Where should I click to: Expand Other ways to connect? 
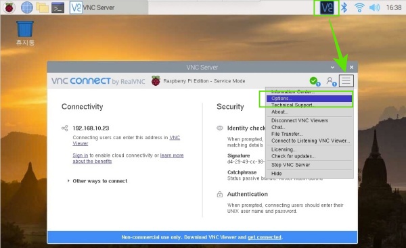97,181
